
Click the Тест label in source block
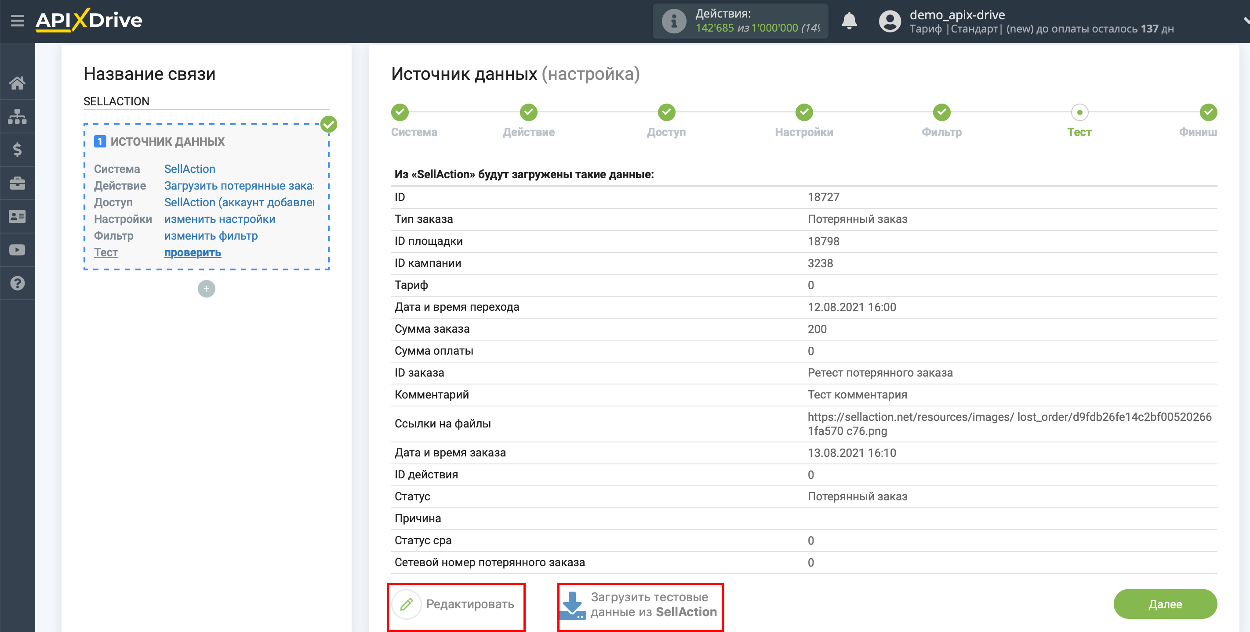(x=106, y=252)
